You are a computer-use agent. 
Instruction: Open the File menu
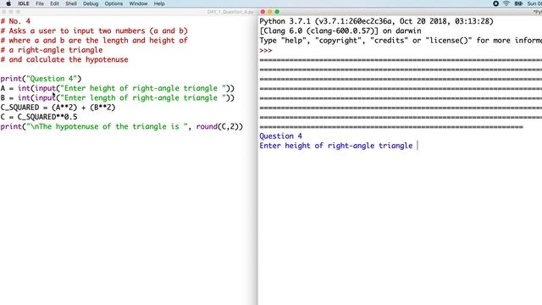coord(40,3)
